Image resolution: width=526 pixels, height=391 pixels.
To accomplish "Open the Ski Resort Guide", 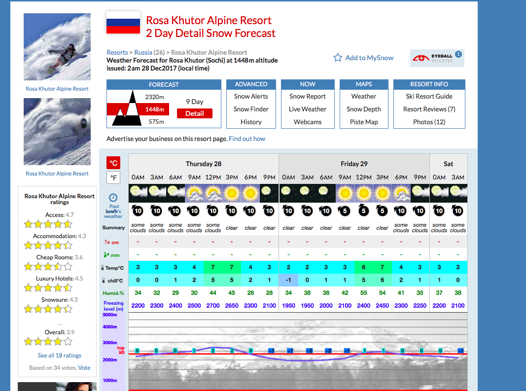I will [429, 96].
